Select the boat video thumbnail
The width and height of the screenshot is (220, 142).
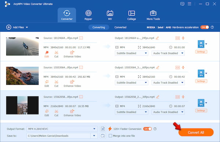tap(22, 46)
